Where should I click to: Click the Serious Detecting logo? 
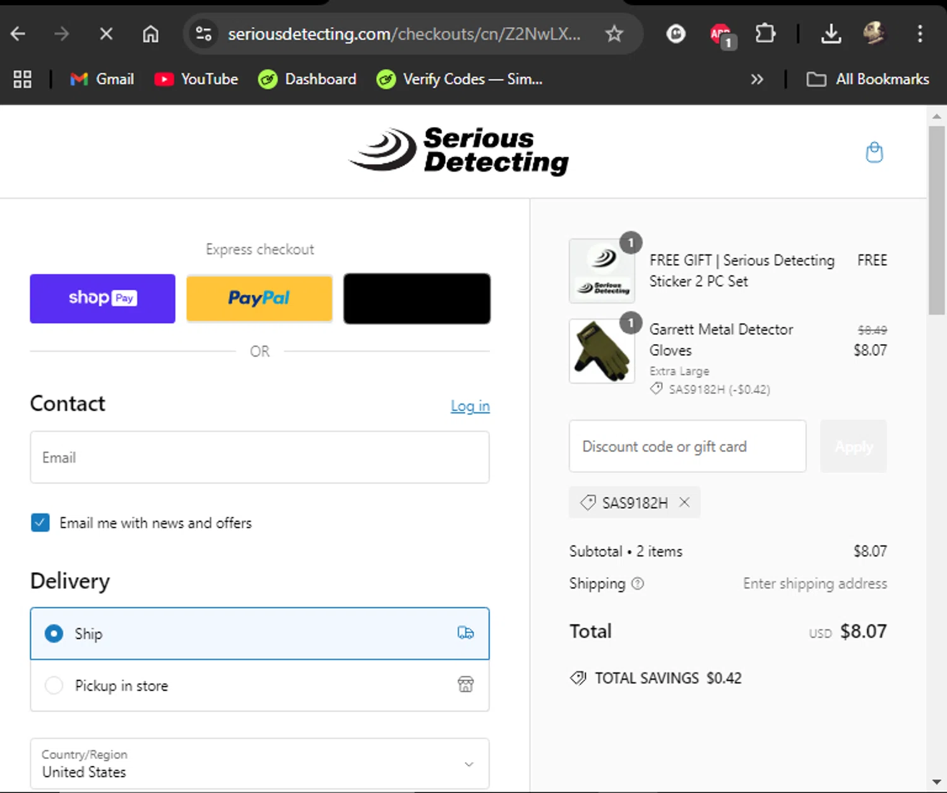pos(459,150)
